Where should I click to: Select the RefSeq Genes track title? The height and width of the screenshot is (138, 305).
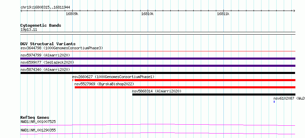tap(35, 117)
